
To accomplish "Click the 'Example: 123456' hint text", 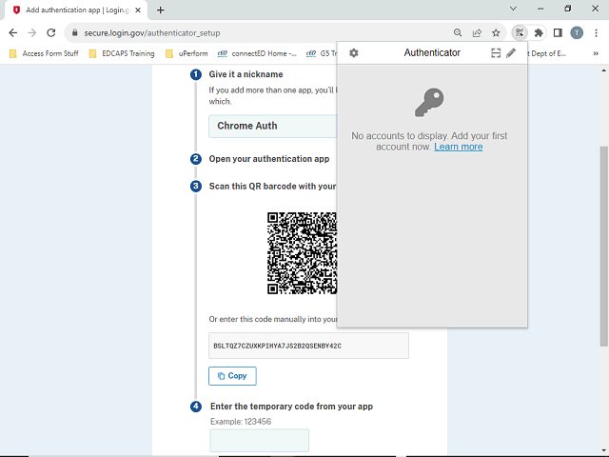I will [241, 422].
